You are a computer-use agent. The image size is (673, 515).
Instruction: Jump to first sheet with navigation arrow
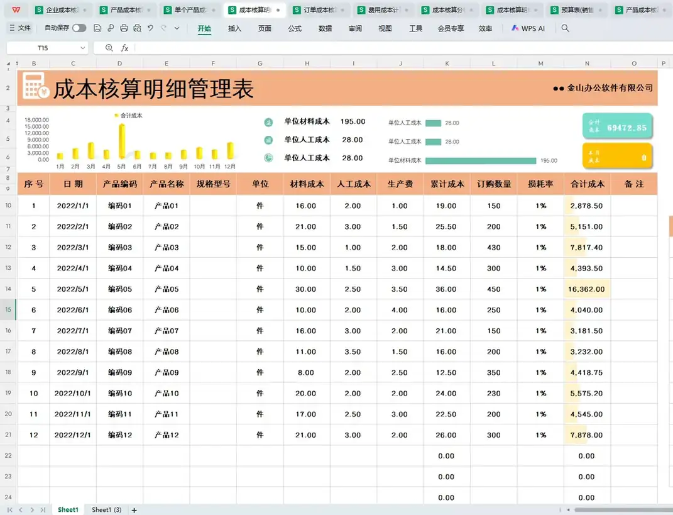[10, 510]
